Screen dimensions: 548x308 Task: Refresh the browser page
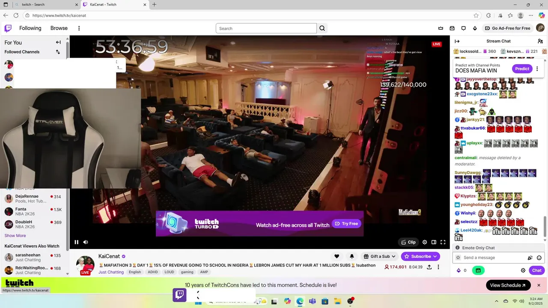[x=16, y=15]
